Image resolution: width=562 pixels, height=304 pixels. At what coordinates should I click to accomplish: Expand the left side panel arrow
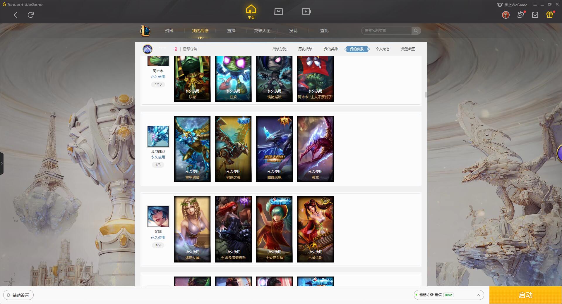tap(2, 164)
